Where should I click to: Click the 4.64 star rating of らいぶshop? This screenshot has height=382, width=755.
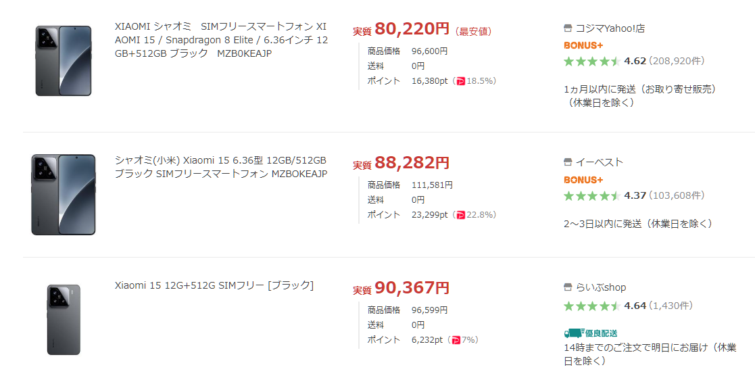pos(635,306)
